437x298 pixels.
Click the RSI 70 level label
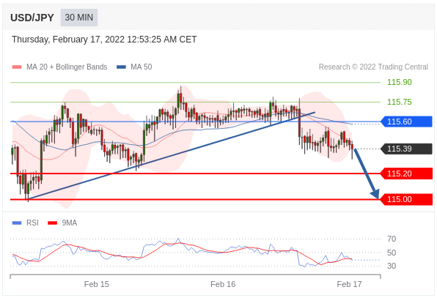(x=392, y=239)
